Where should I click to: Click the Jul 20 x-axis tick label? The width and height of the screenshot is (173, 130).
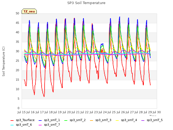coord(67,112)
